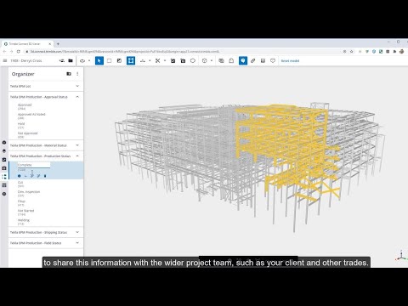Screen dimensions: 408x306
Task: Click the link attachment icon
Action: pos(253,60)
